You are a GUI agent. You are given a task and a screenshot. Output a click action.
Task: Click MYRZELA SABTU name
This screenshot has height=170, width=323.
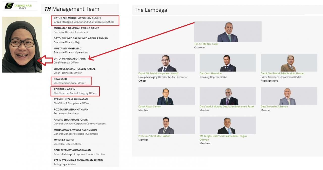(64, 140)
